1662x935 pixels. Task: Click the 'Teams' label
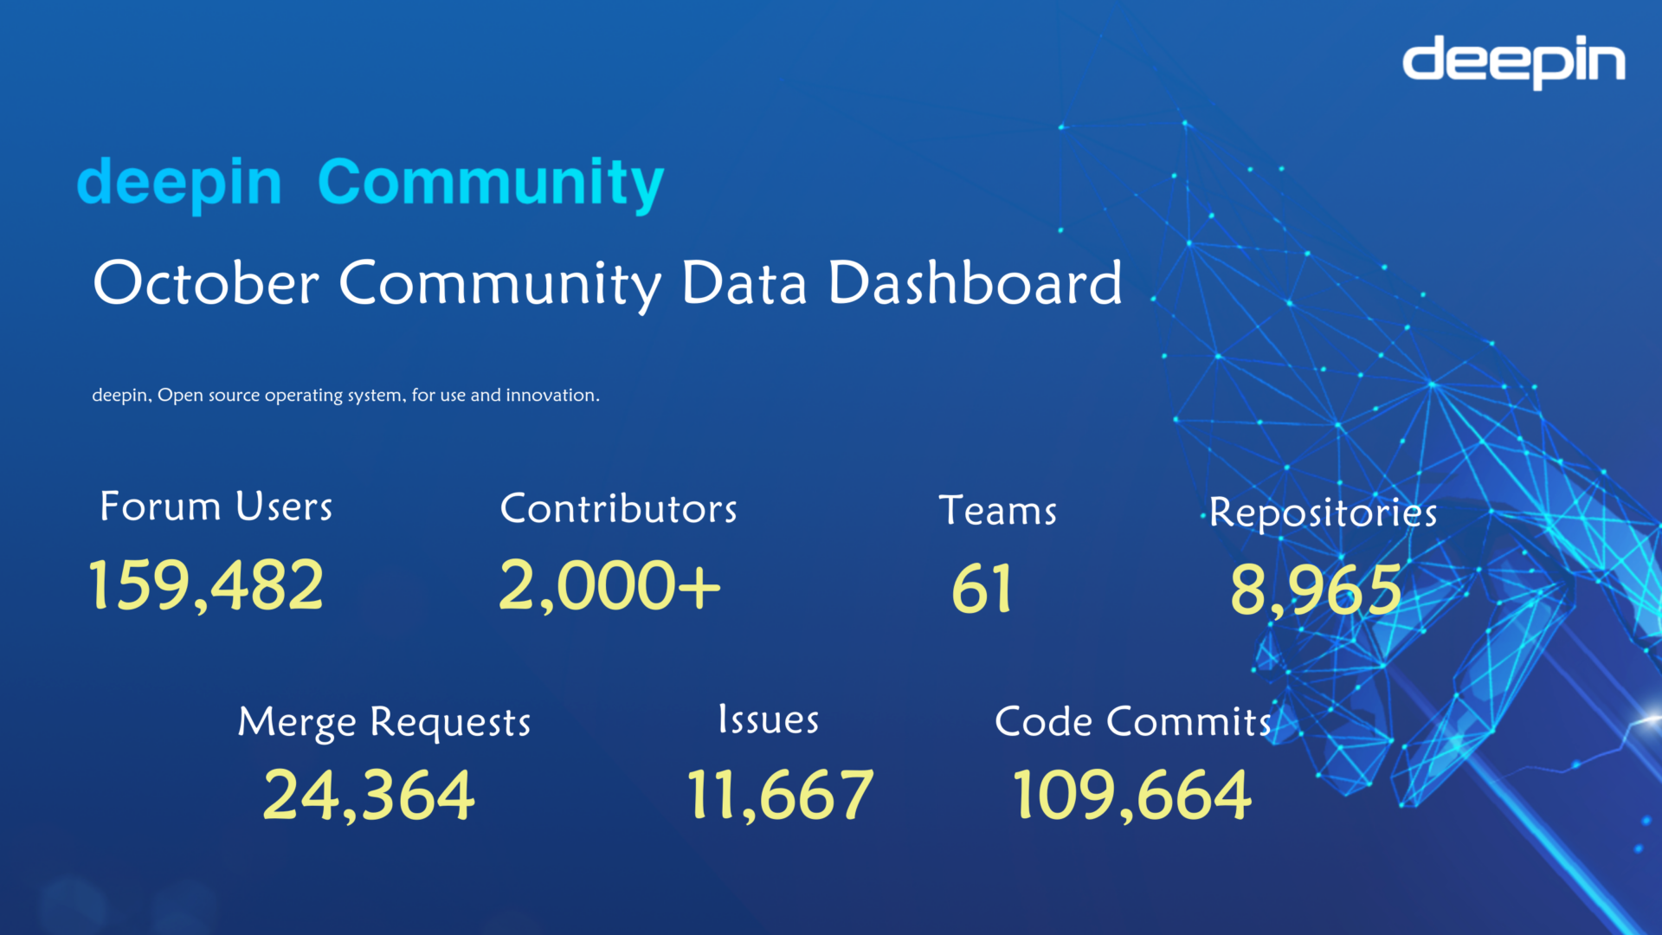pyautogui.click(x=998, y=510)
